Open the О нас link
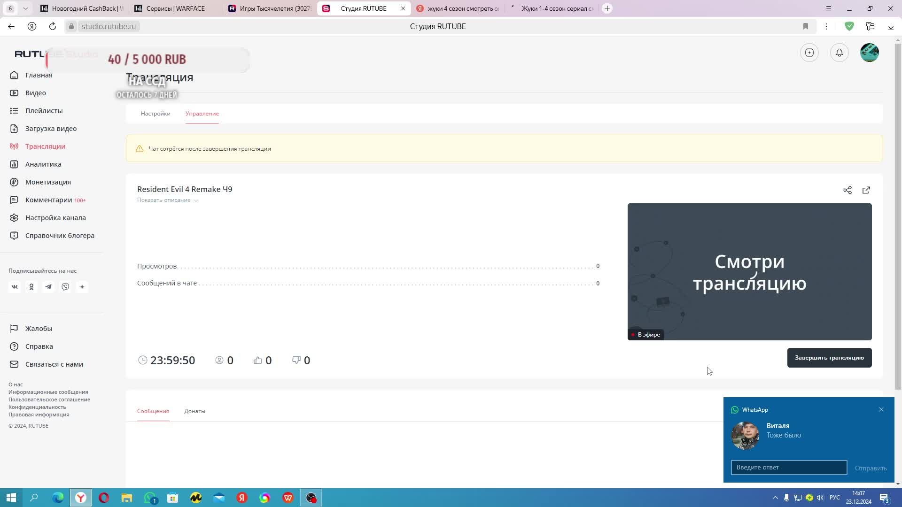The image size is (902, 507). 16,384
